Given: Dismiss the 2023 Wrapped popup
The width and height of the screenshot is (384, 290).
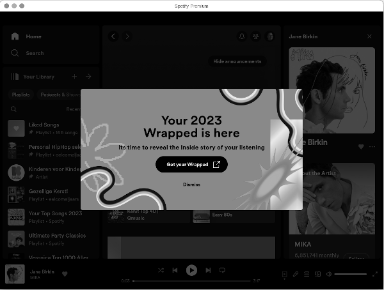Looking at the screenshot, I should click(x=191, y=185).
